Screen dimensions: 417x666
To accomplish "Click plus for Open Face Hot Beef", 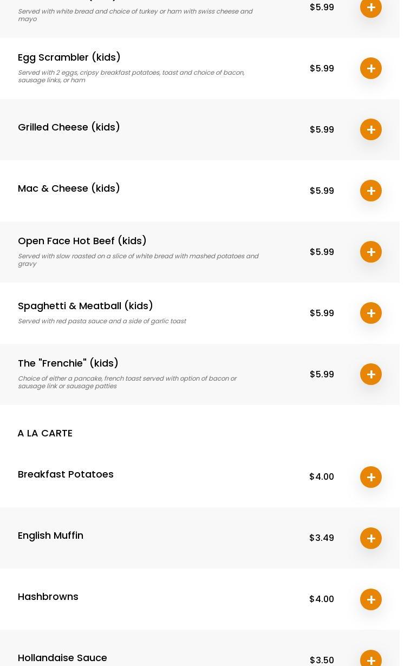I will [371, 252].
